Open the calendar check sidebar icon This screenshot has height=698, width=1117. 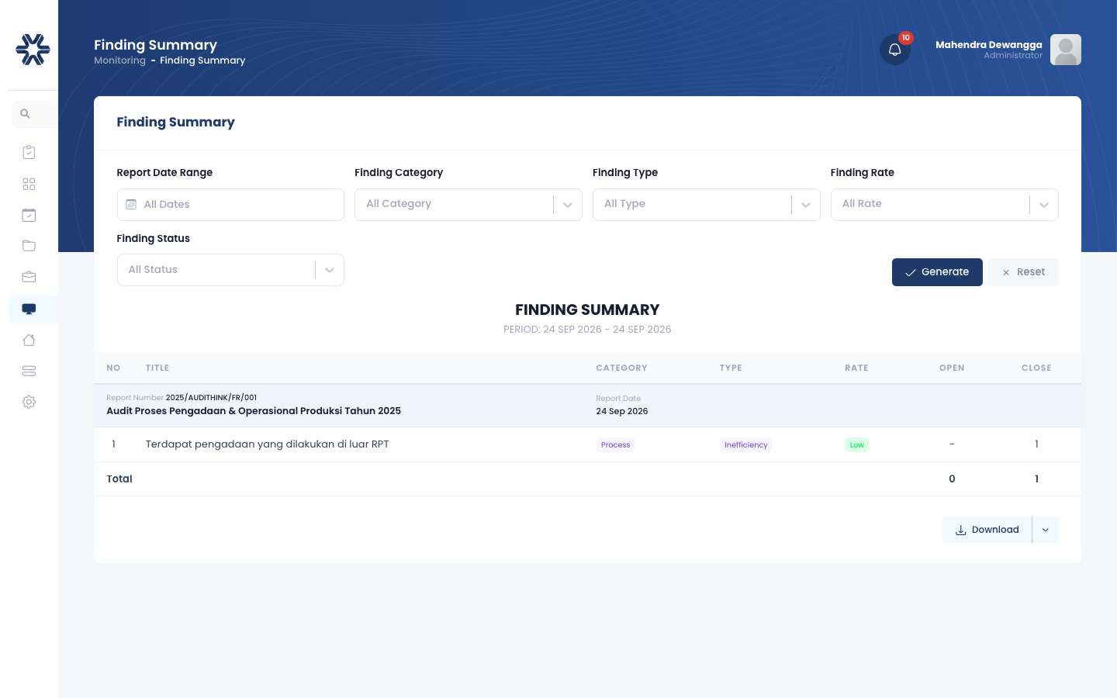(x=29, y=215)
